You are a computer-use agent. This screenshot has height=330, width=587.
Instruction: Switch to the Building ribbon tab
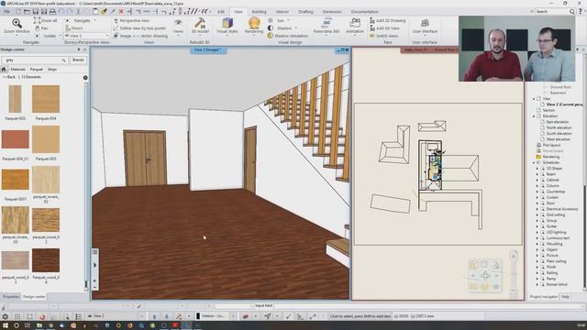point(259,12)
